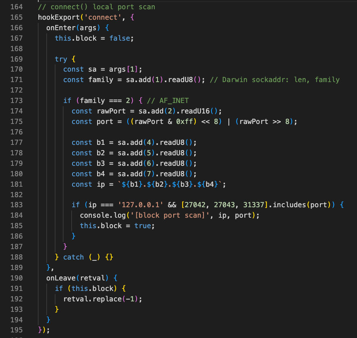Click 'b3' constant declaration on line 179
Image resolution: width=357 pixels, height=338 pixels.
[101, 163]
